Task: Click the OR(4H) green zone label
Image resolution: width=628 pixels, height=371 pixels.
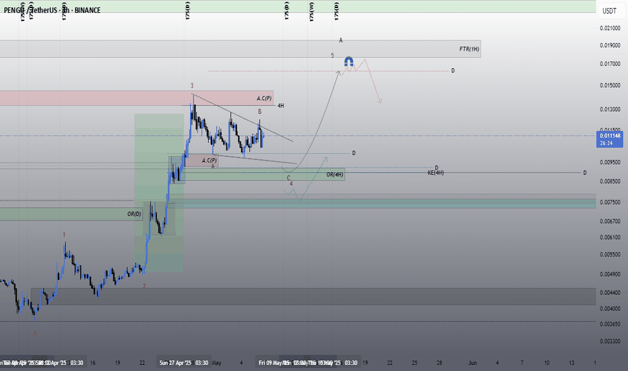Action: pos(335,175)
